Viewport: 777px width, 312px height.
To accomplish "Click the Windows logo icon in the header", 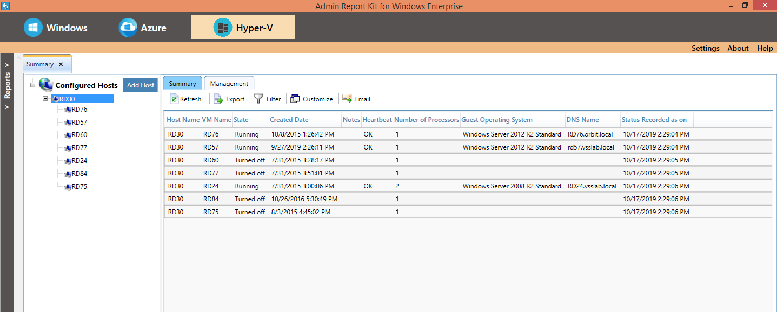I will tap(33, 28).
